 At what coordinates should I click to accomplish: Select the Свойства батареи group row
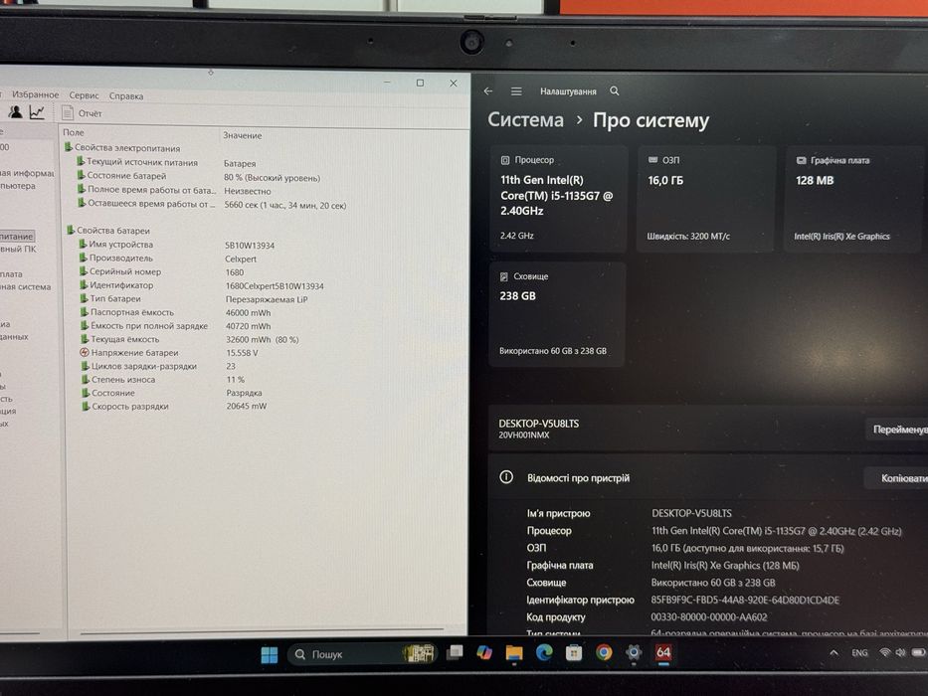pos(108,231)
